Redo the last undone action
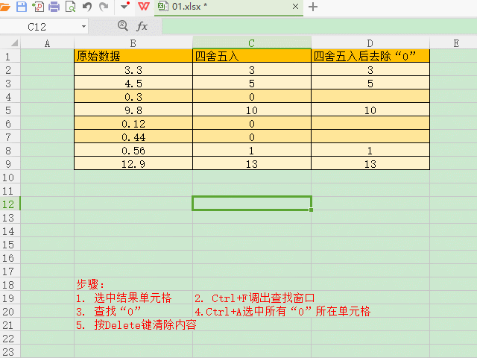Image resolution: width=477 pixels, height=358 pixels. [104, 7]
